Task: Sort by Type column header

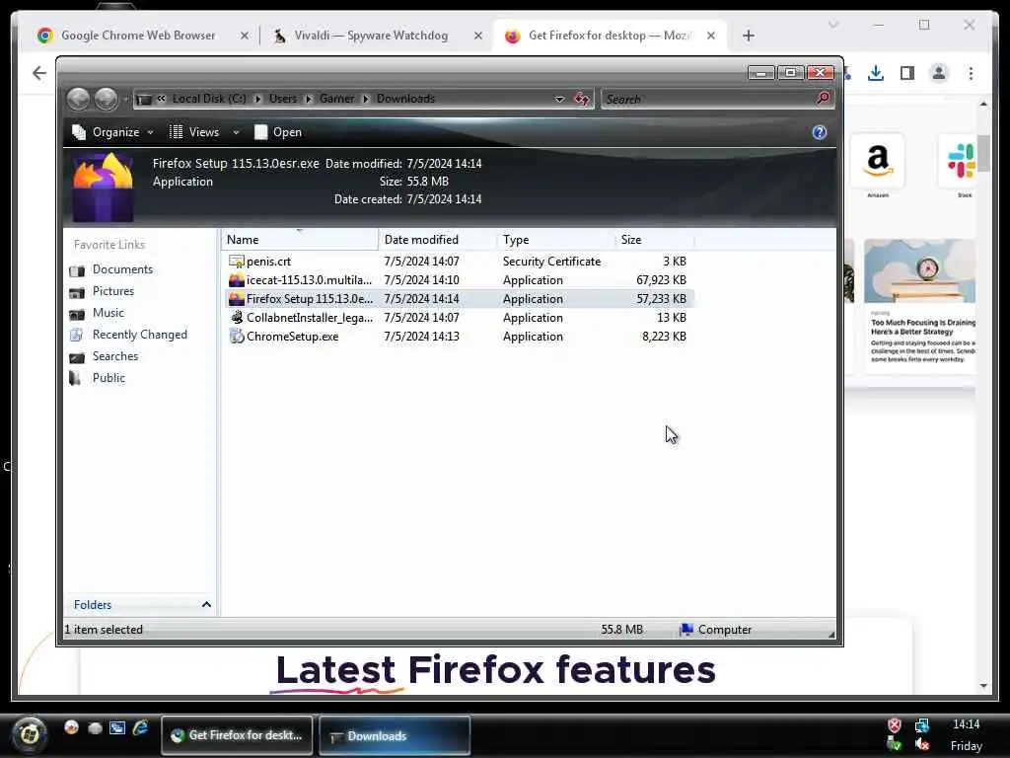Action: (556, 239)
